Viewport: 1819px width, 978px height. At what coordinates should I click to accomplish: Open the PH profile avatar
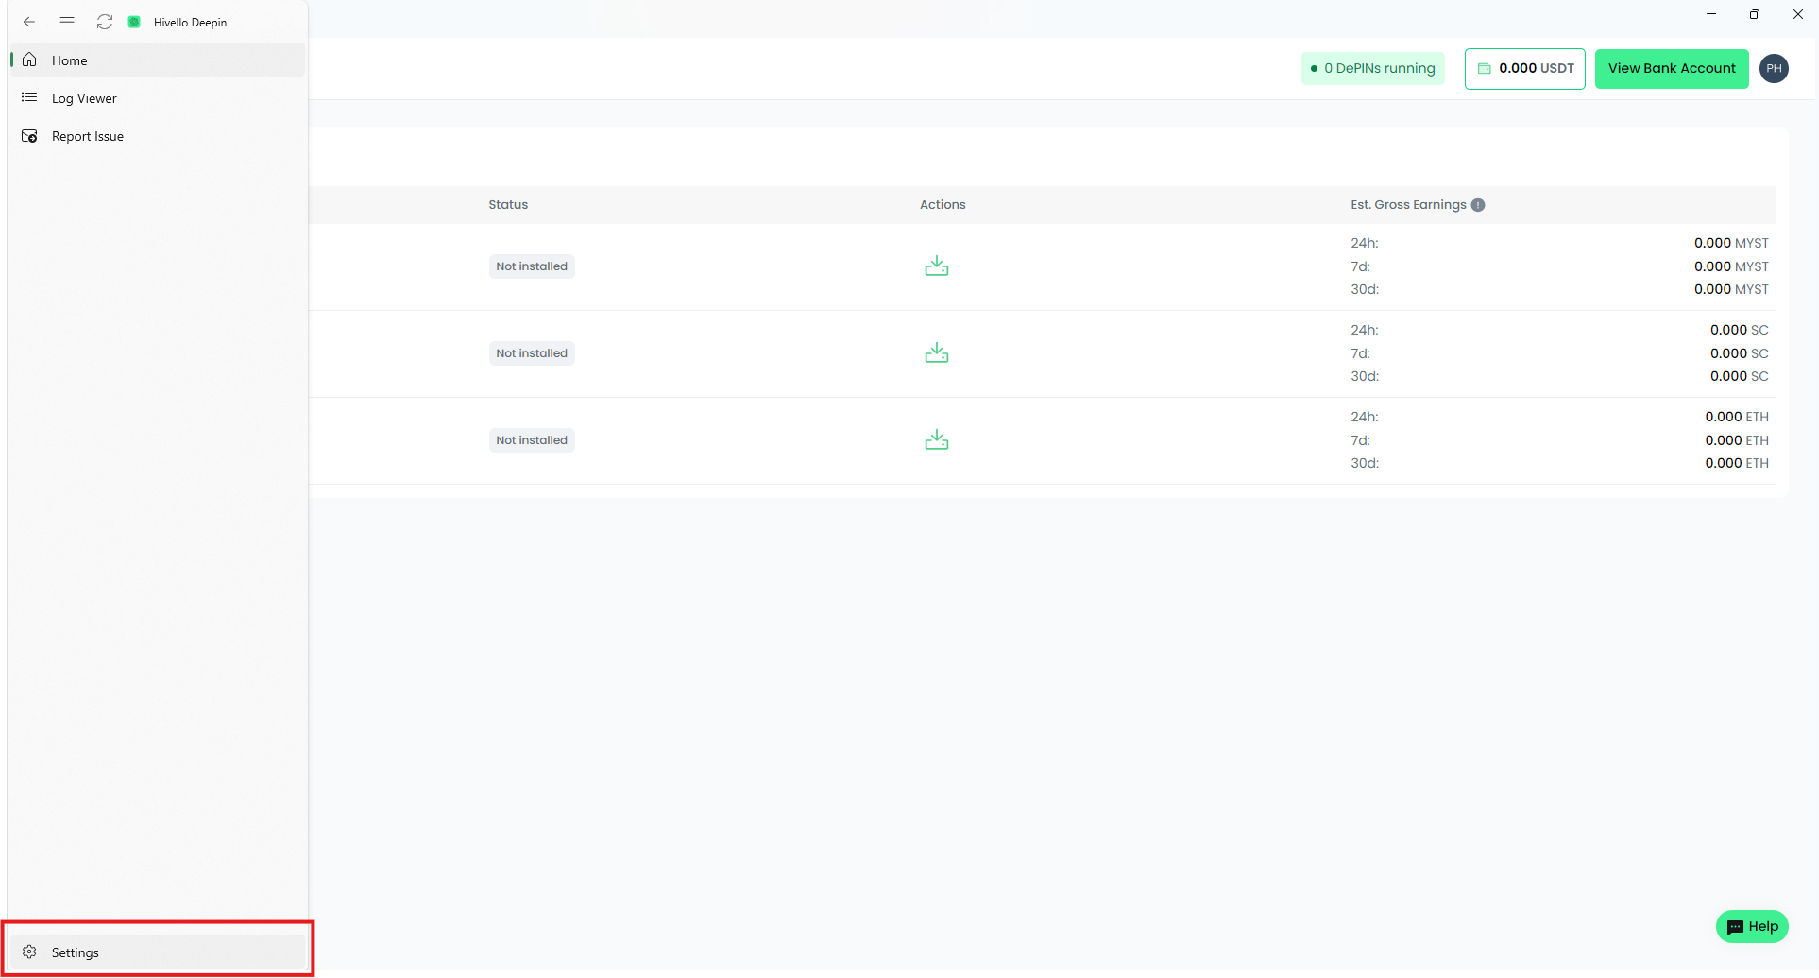click(1774, 68)
